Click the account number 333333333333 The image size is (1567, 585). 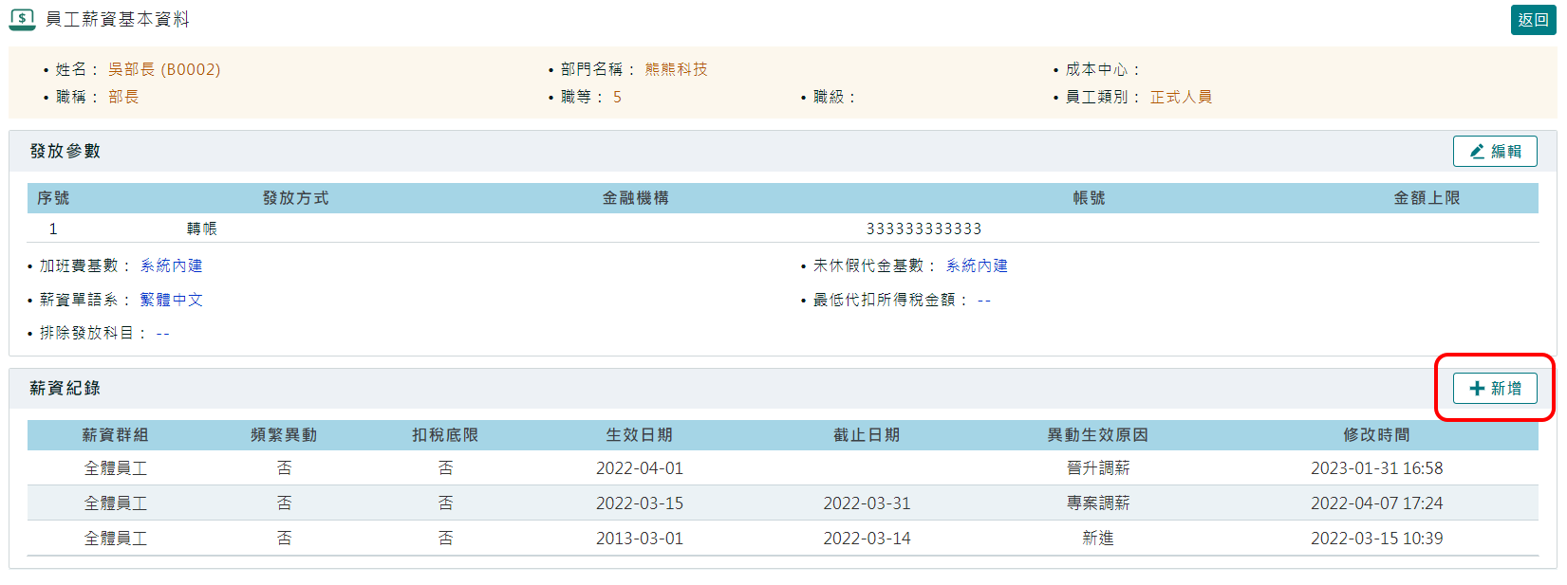click(923, 229)
